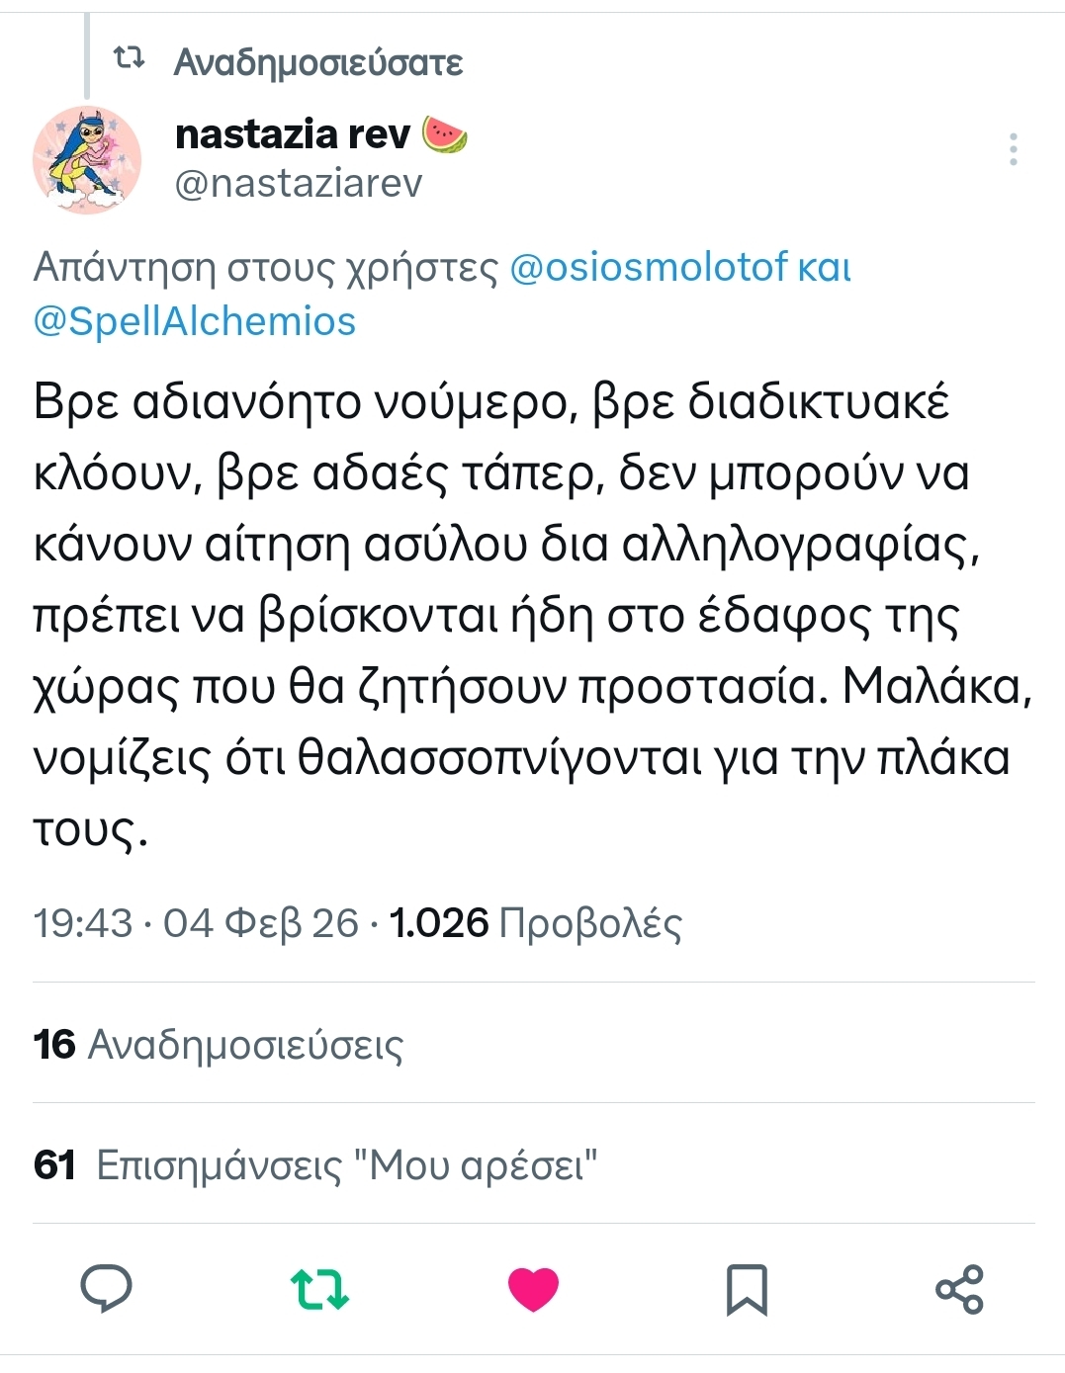The image size is (1065, 1373).
Task: Open the @nastaziarev handle
Action: tap(299, 183)
